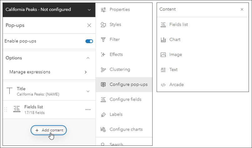Screen dimensions: 252x148
Task: Click the Fields list drag handle
Action: point(6,110)
